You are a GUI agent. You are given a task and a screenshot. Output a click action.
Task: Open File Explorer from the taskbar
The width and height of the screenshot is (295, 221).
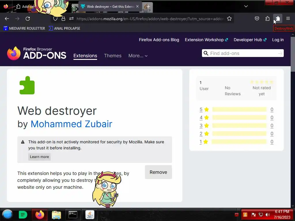(x=56, y=215)
